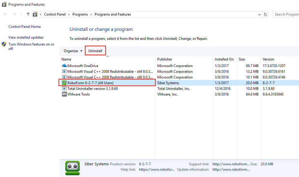This screenshot has height=177, width=299.
Task: Expand the chevron before Control Panel breadcrumb
Action: pyautogui.click(x=41, y=14)
